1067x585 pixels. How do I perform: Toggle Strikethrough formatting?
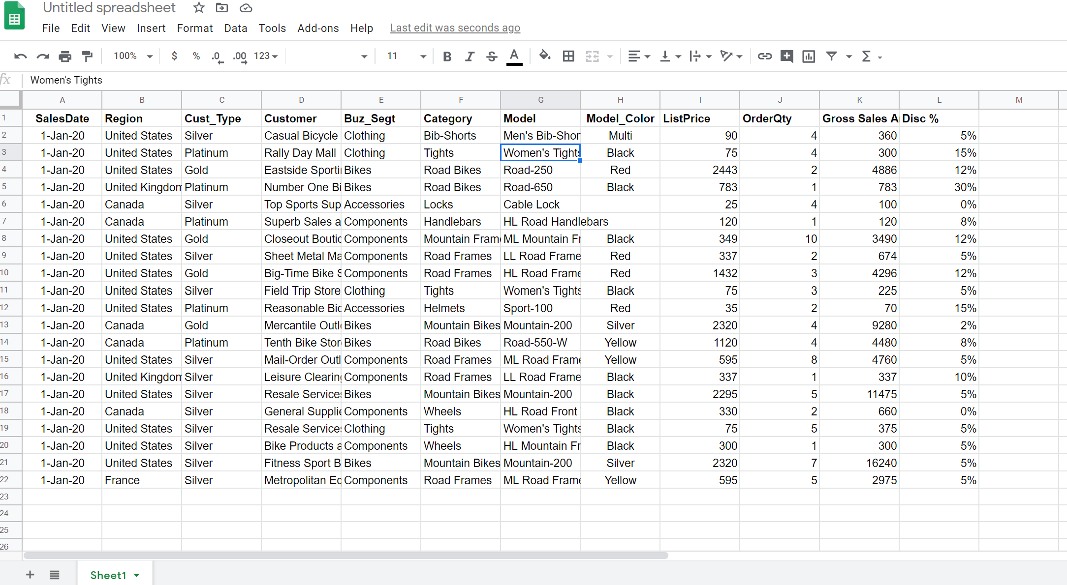492,57
